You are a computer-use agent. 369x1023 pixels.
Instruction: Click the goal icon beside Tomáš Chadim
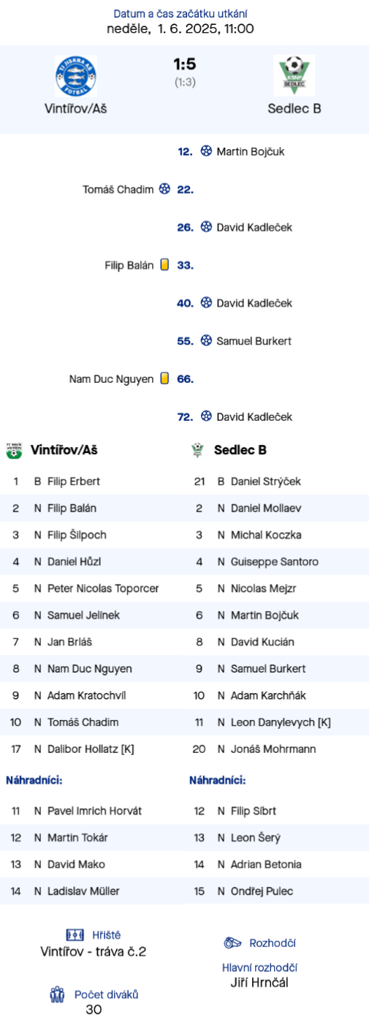click(164, 189)
